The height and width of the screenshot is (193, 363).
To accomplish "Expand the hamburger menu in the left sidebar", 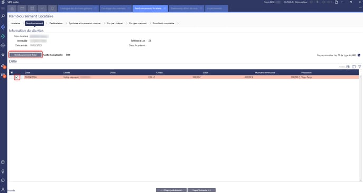I will tap(3, 8).
